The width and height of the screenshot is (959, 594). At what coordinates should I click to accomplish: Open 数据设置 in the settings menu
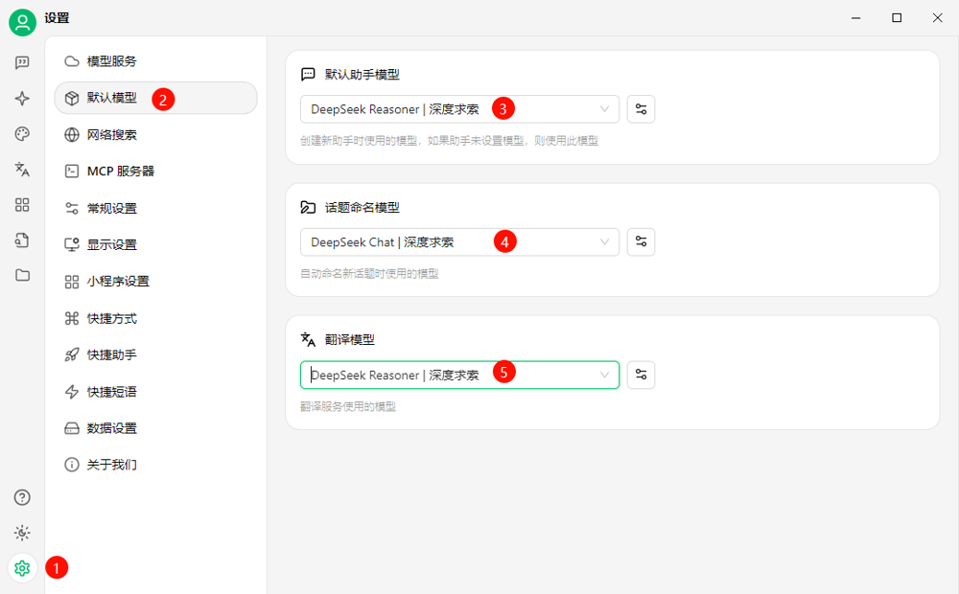tap(111, 428)
